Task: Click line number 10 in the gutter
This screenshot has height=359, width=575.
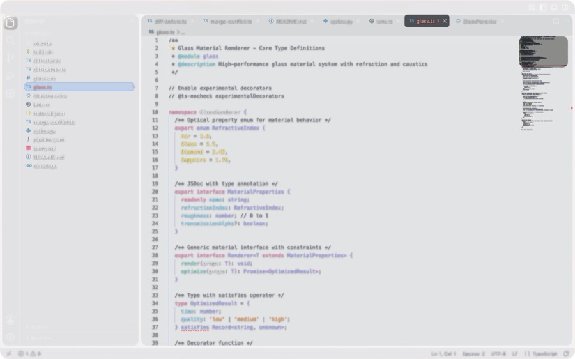Action: (x=155, y=112)
